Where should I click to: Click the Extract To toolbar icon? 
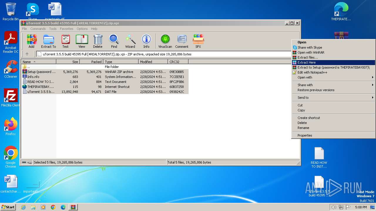click(x=48, y=41)
